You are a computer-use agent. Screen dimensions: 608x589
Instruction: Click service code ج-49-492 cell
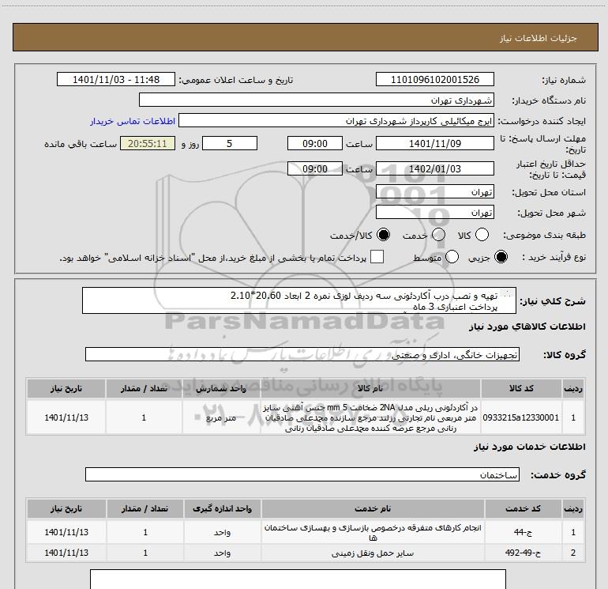523,553
